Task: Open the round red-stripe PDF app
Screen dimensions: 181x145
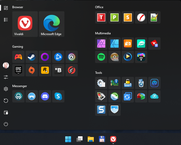Action: click(x=141, y=17)
